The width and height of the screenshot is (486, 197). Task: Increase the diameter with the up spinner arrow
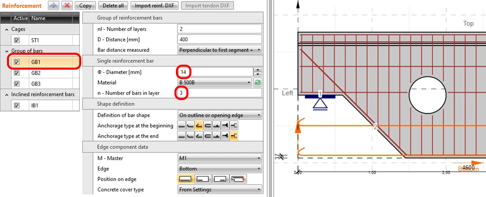click(x=258, y=70)
